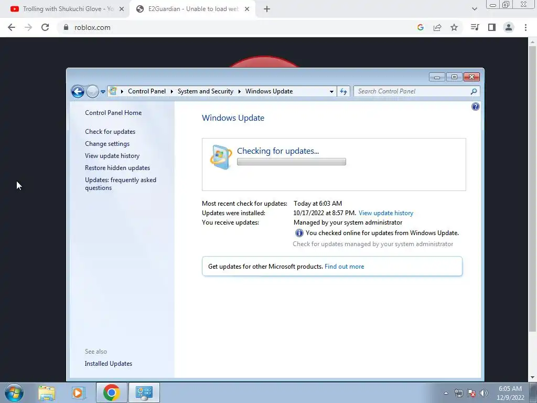Open a new Chrome tab
The image size is (537, 403).
click(267, 9)
